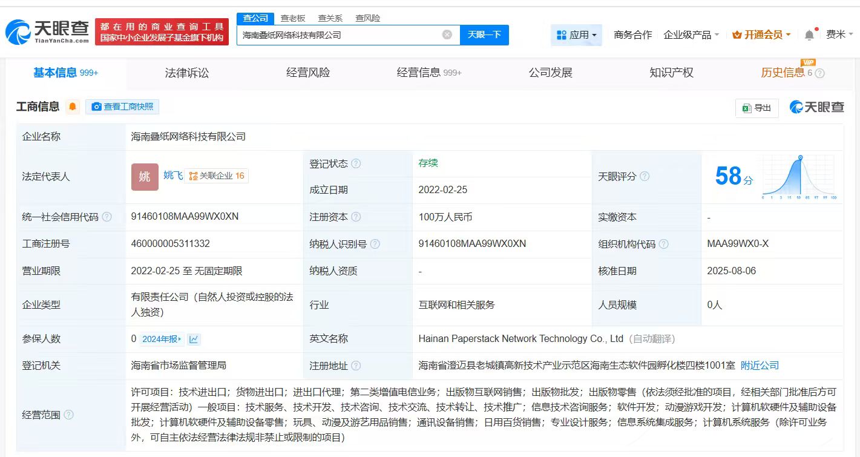Image resolution: width=860 pixels, height=457 pixels.
Task: Open the notification bell in the header
Action: pos(809,35)
